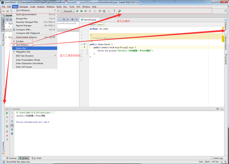Image resolution: width=229 pixels, height=164 pixels.
Task: Open the TODO tool window button
Action: (37, 158)
